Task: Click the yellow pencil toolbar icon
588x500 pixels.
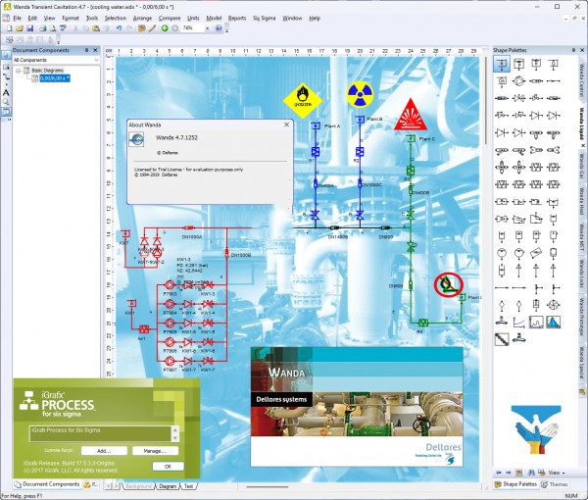Action: (152, 28)
